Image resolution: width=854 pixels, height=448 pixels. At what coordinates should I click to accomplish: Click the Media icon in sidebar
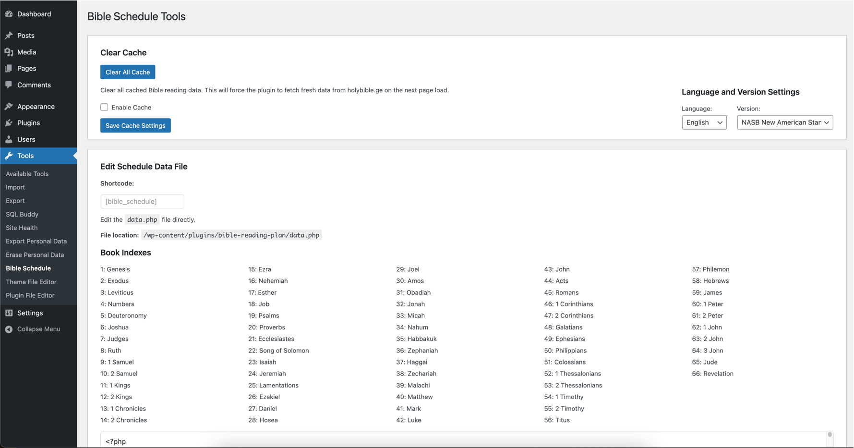click(x=9, y=52)
